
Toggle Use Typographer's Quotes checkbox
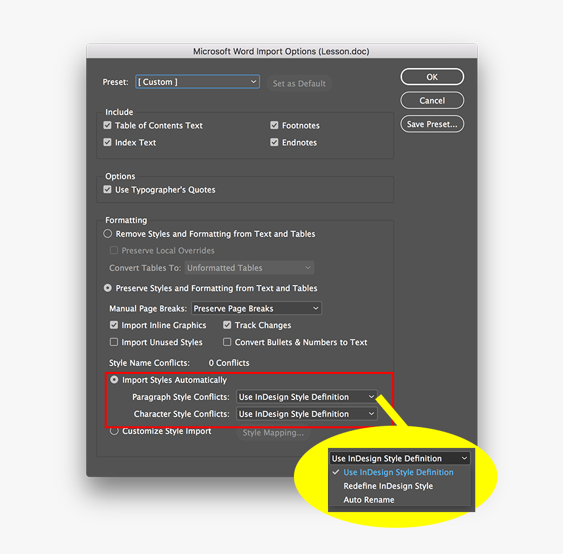(x=107, y=189)
